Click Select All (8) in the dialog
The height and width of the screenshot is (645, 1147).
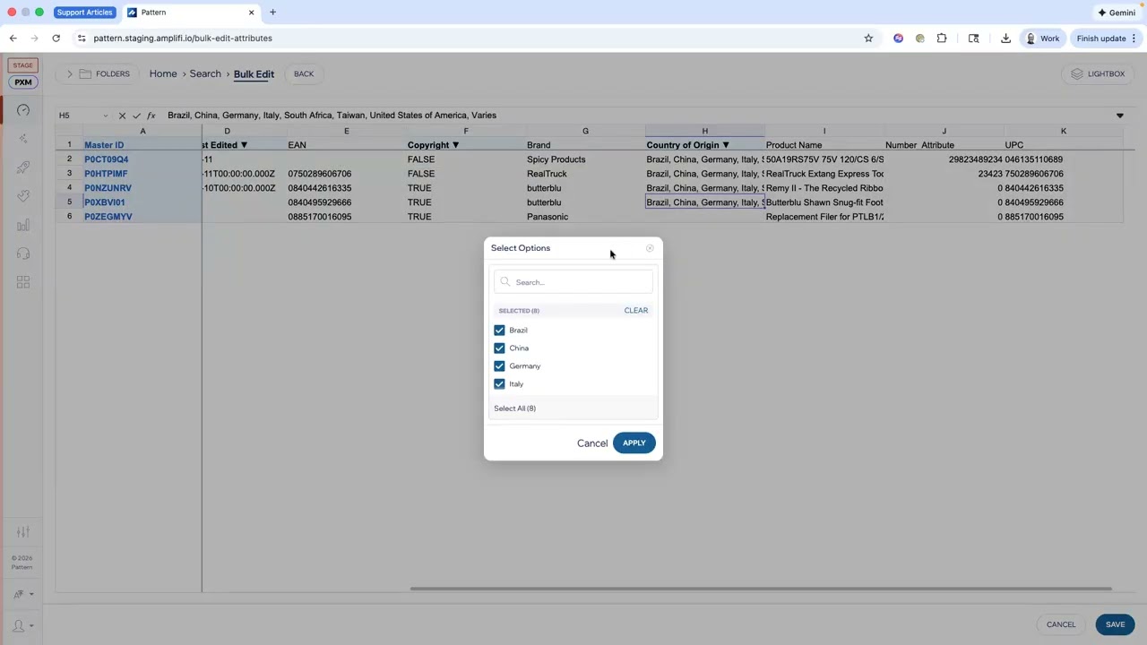(514, 408)
